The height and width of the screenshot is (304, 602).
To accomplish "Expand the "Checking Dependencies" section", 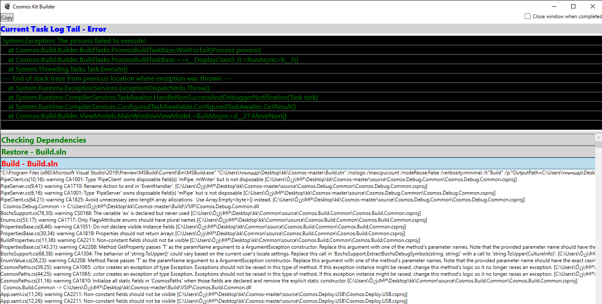I will tap(44, 140).
